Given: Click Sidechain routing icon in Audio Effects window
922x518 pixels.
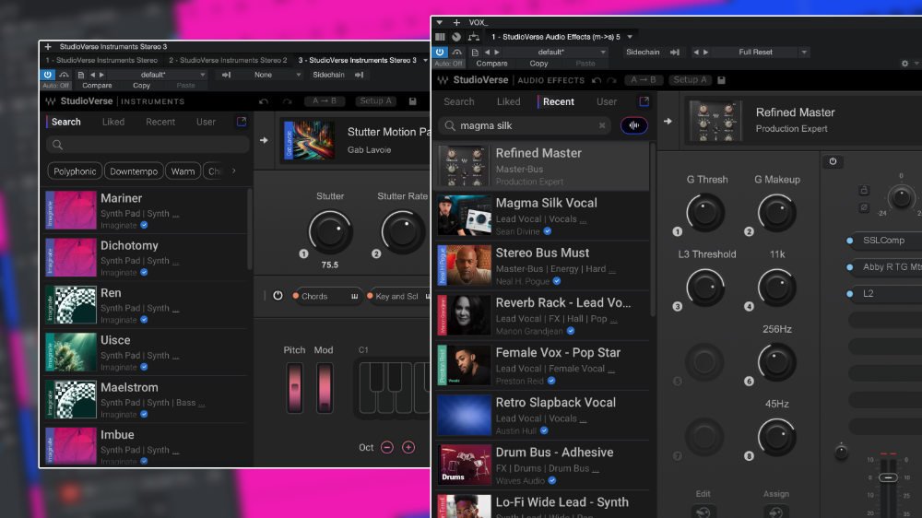Looking at the screenshot, I should (x=675, y=52).
